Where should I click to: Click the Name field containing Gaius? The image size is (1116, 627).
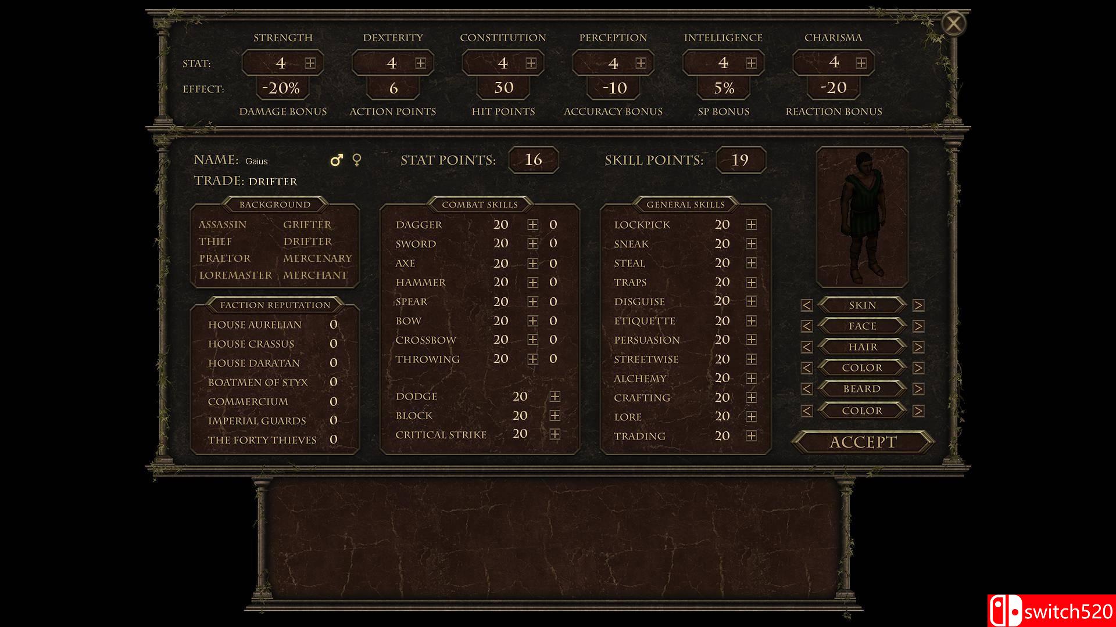click(x=256, y=161)
